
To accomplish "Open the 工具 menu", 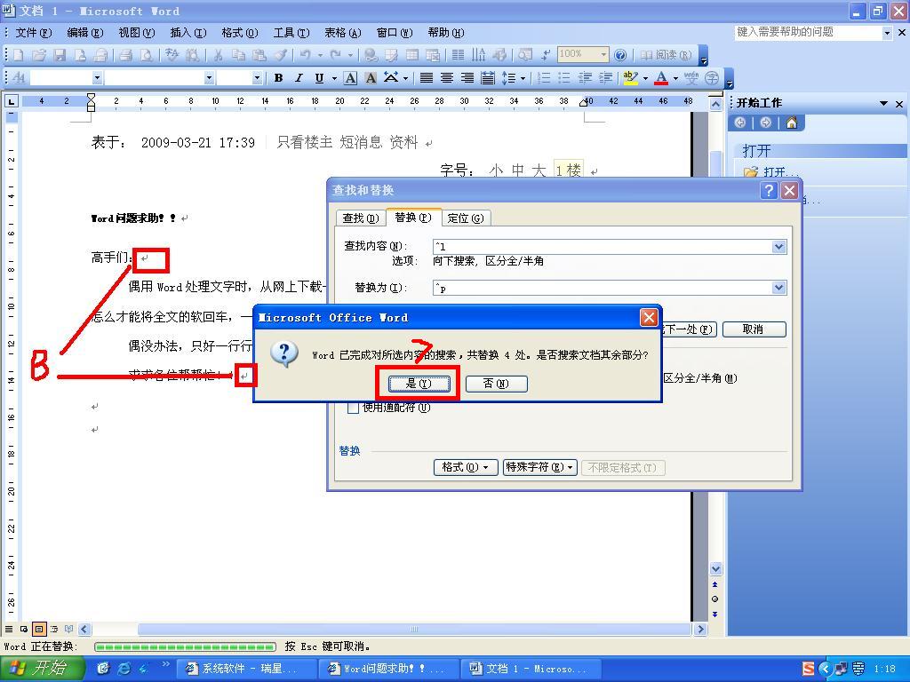I will click(291, 33).
